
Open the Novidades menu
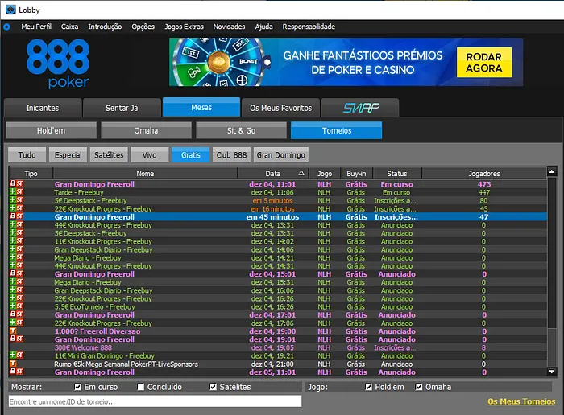[x=229, y=27]
